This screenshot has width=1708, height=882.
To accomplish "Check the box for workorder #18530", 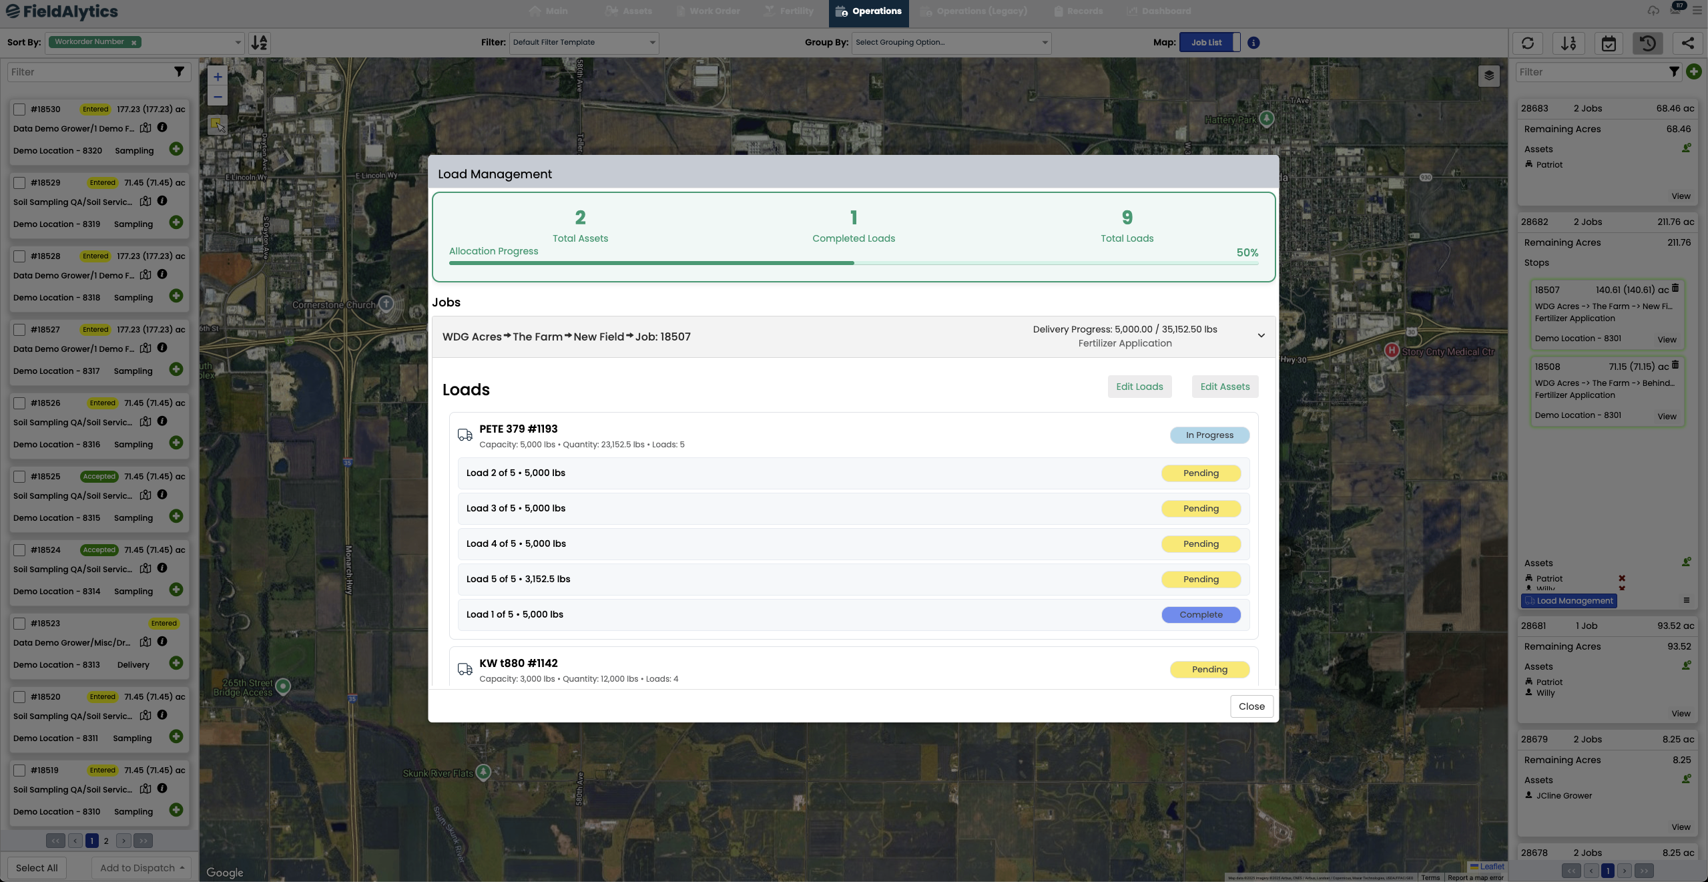I will click(19, 109).
